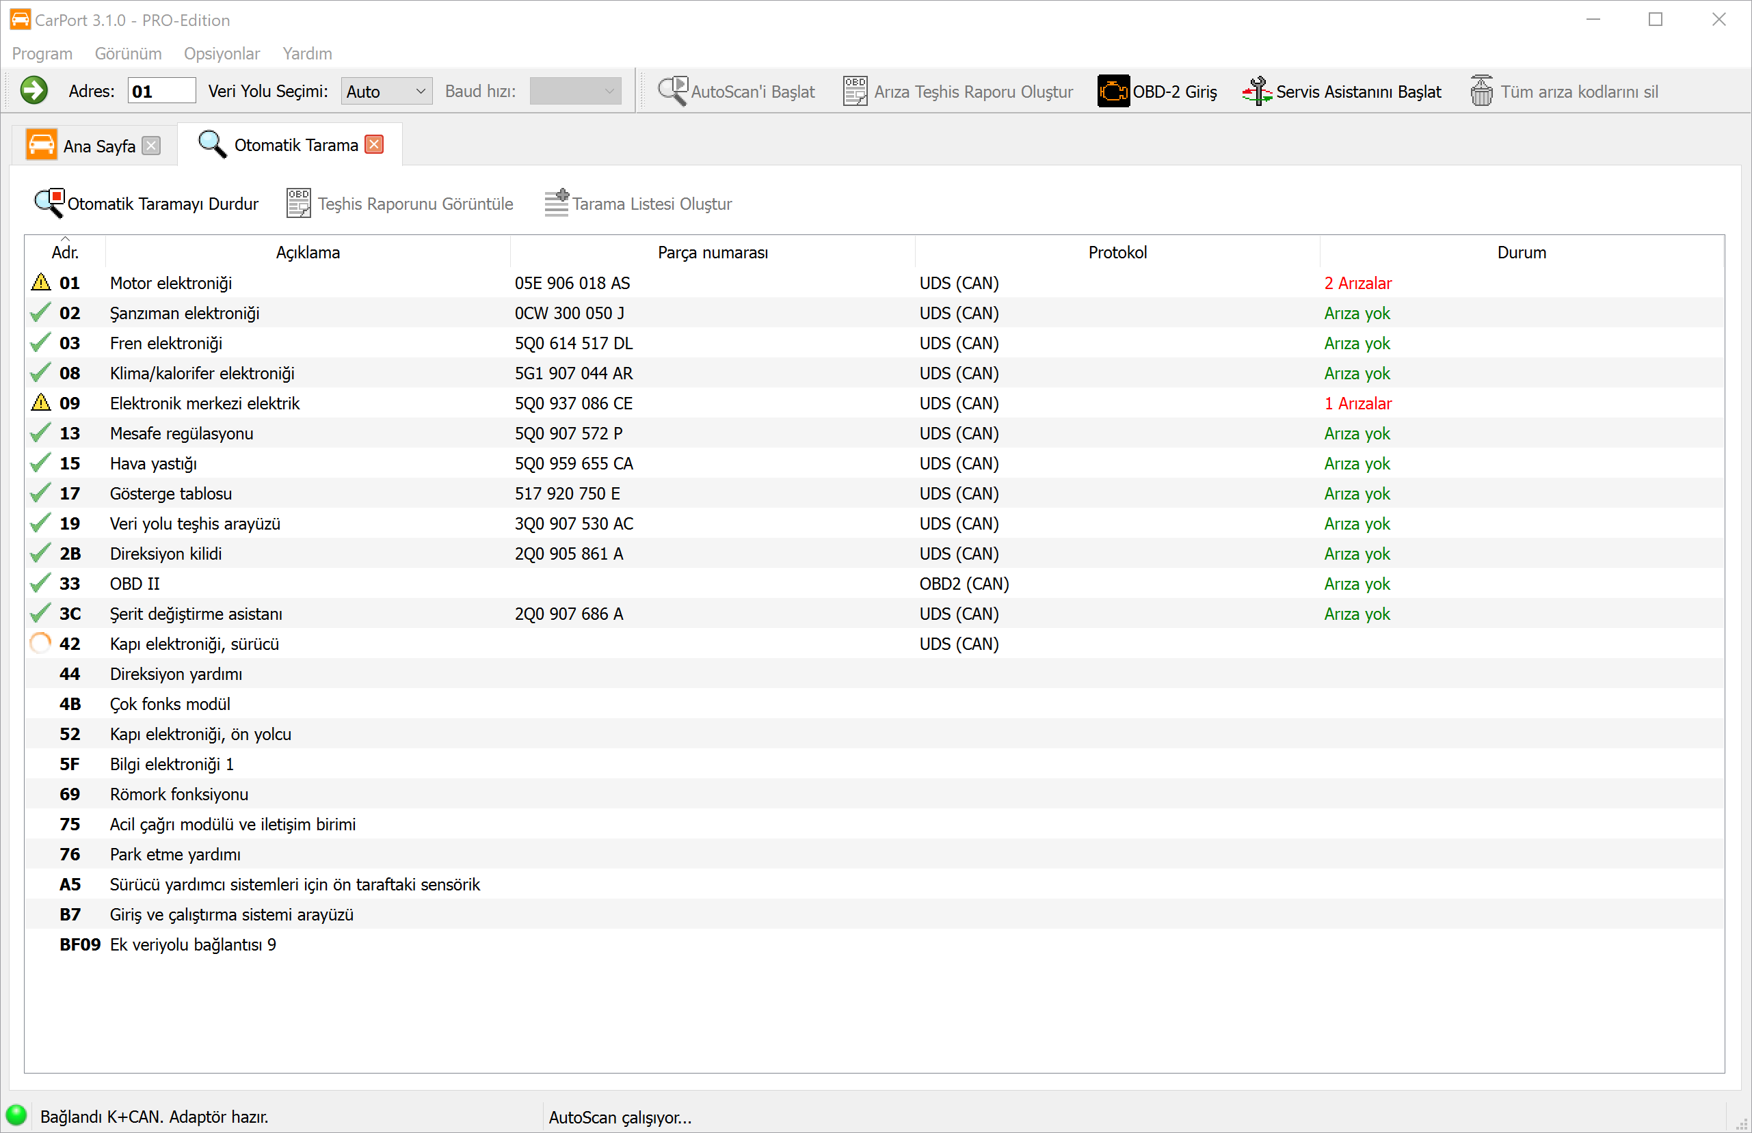Click the green go arrow icon
The height and width of the screenshot is (1133, 1752).
(x=34, y=92)
